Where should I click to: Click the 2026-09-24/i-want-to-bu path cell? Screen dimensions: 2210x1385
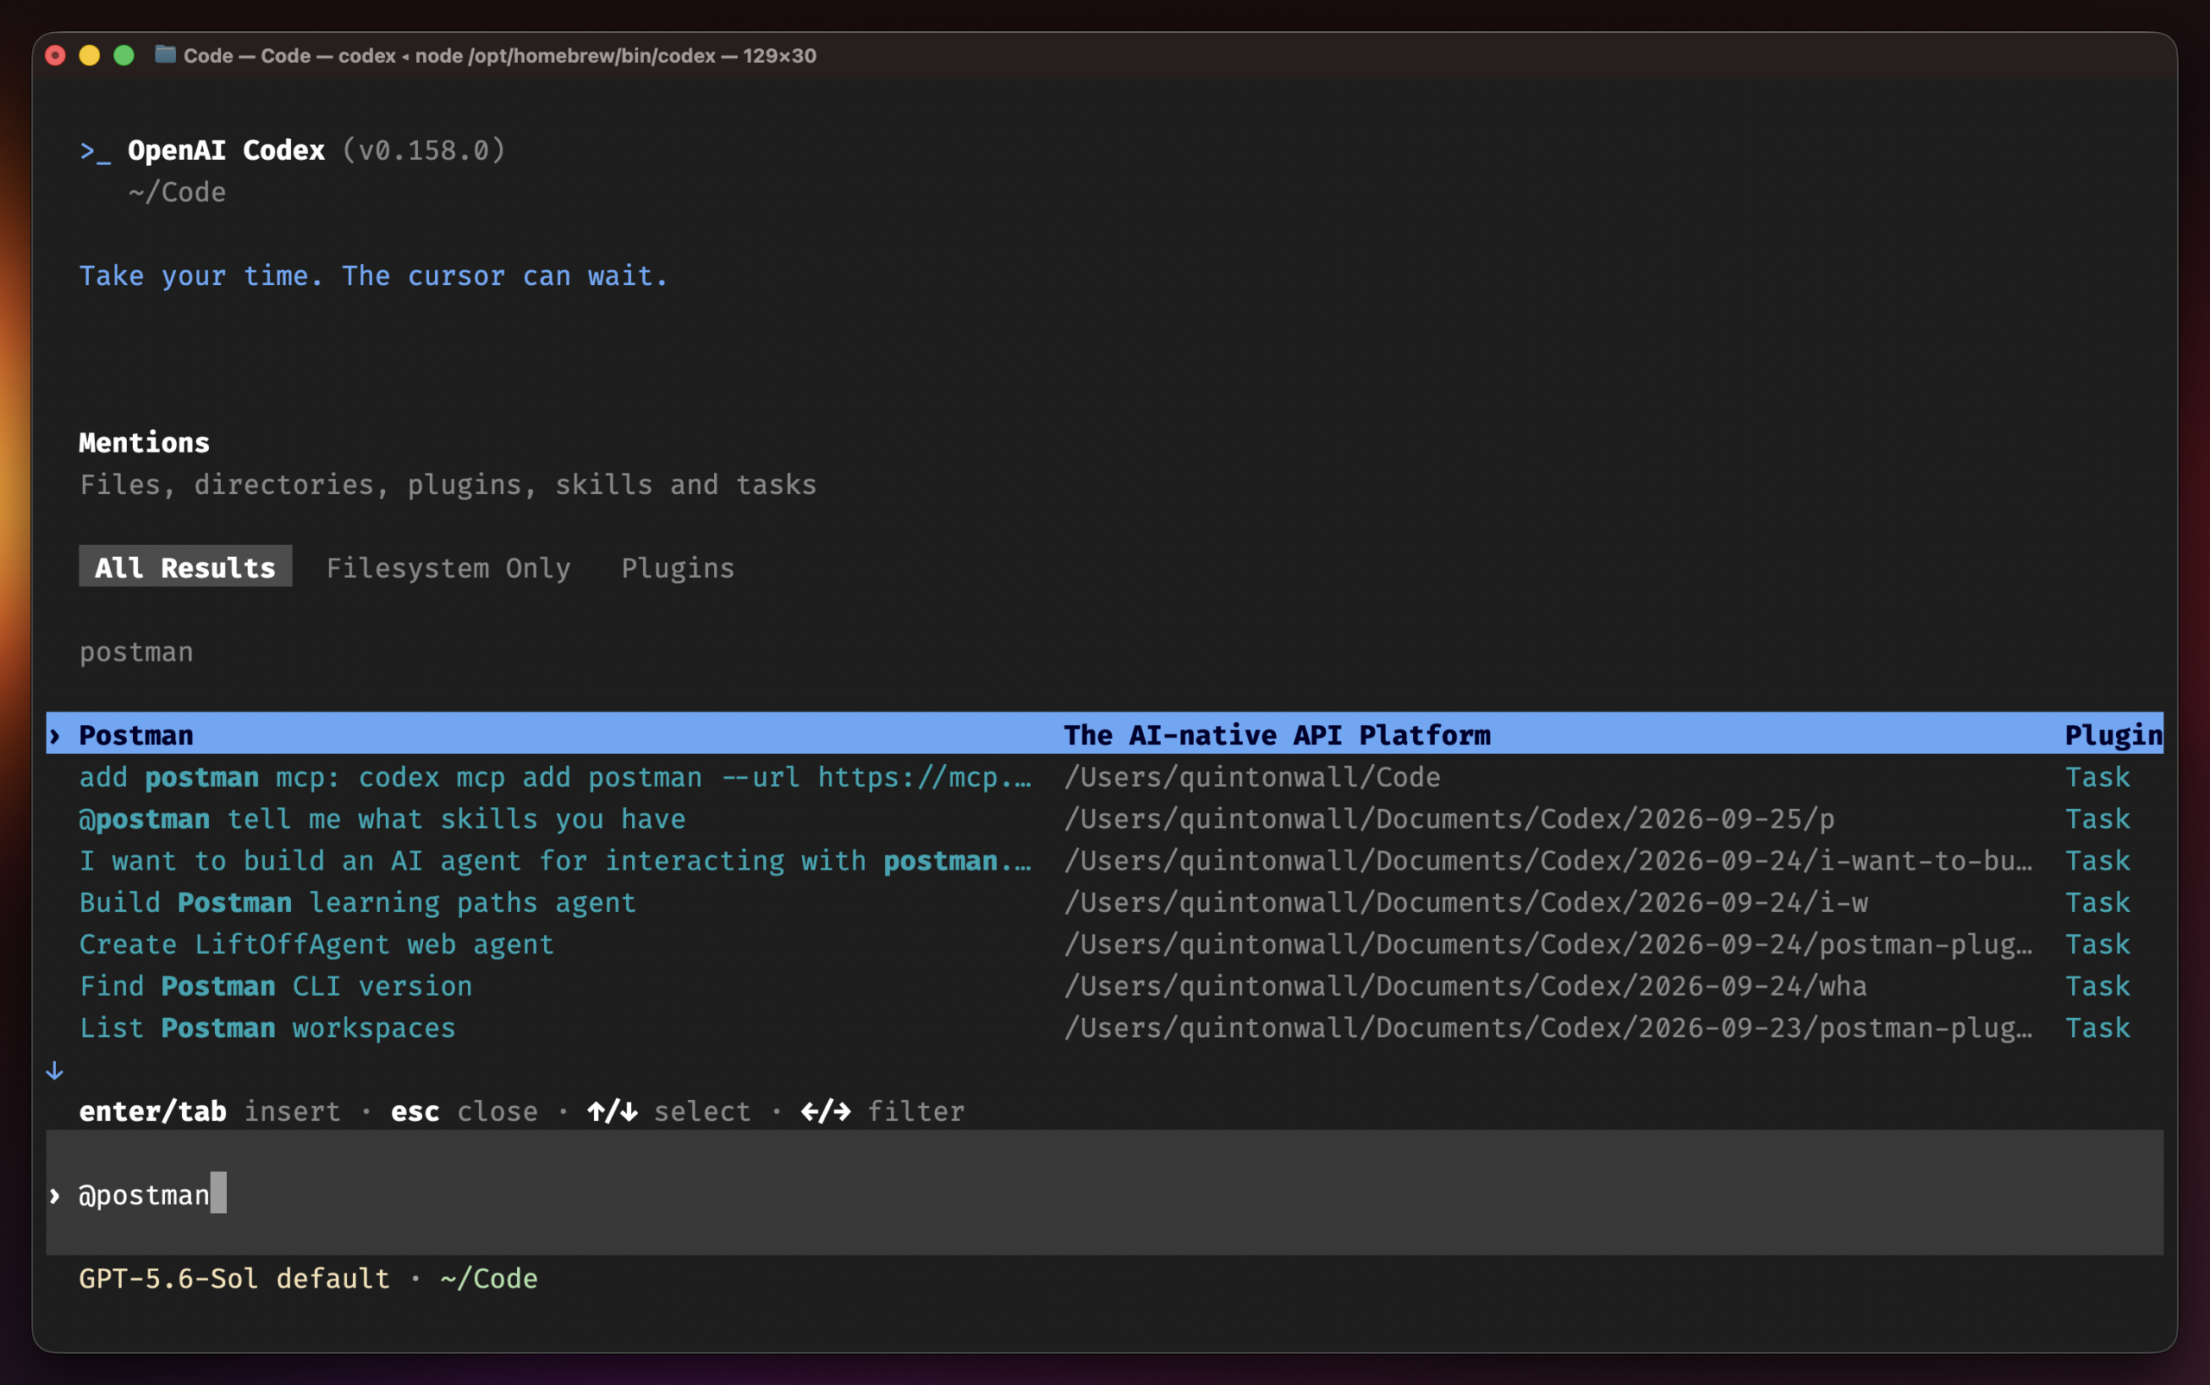click(1548, 860)
